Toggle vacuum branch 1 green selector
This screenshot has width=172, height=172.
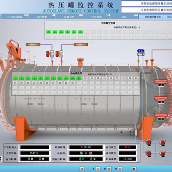pos(49,32)
